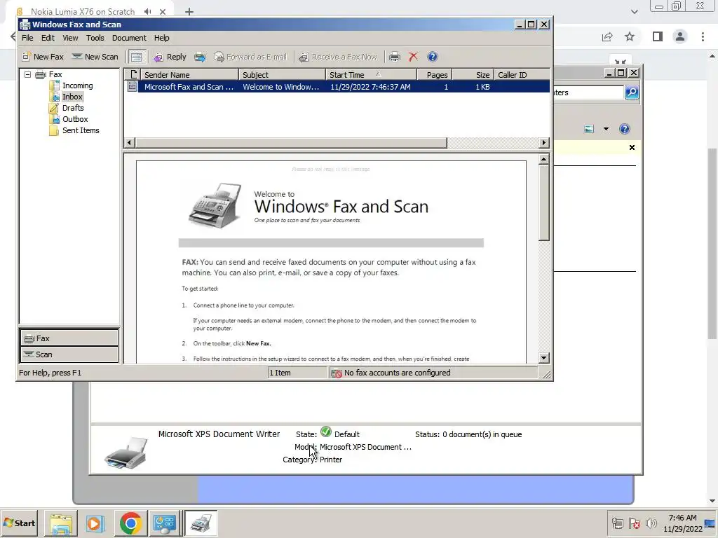Click the Microsoft XPS Document Writer printer icon
Viewport: 718px width, 538px height.
pos(126,453)
